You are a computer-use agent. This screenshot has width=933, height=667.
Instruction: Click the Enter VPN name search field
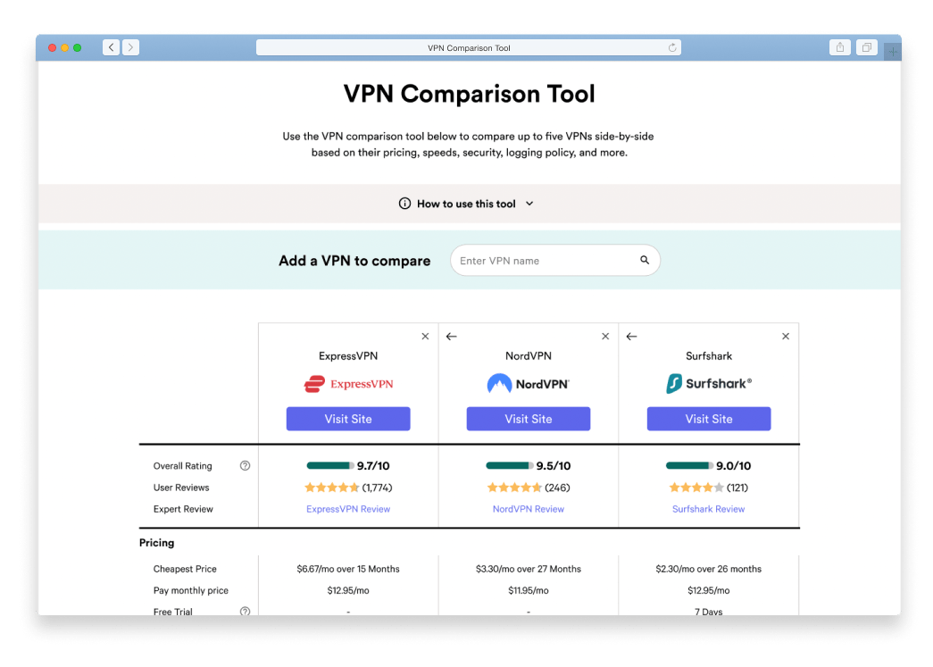click(543, 261)
